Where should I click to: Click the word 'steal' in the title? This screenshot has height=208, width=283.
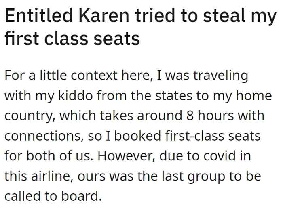(224, 15)
